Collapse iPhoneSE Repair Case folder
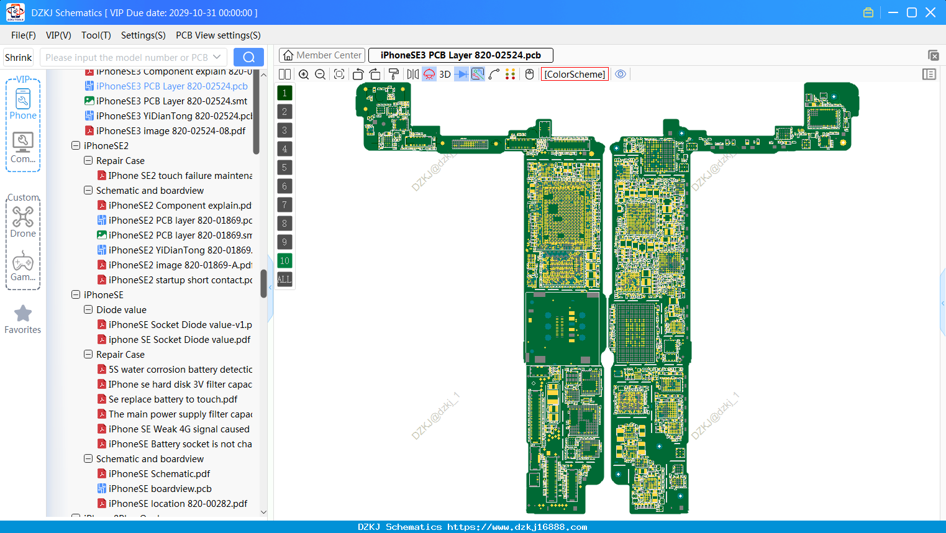This screenshot has width=946, height=533. [88, 354]
